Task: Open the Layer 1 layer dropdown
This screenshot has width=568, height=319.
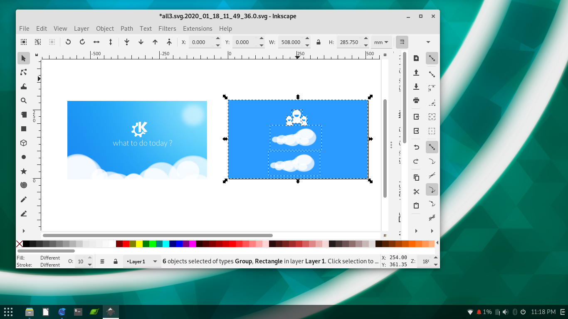Action: coord(142,262)
